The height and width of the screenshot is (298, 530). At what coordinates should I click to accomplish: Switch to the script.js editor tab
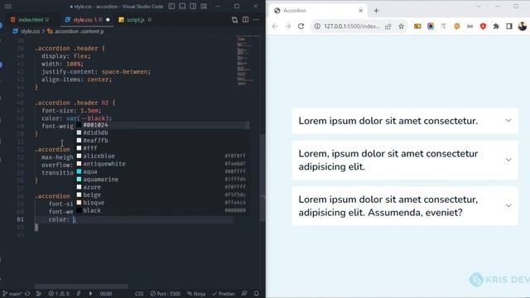click(135, 20)
